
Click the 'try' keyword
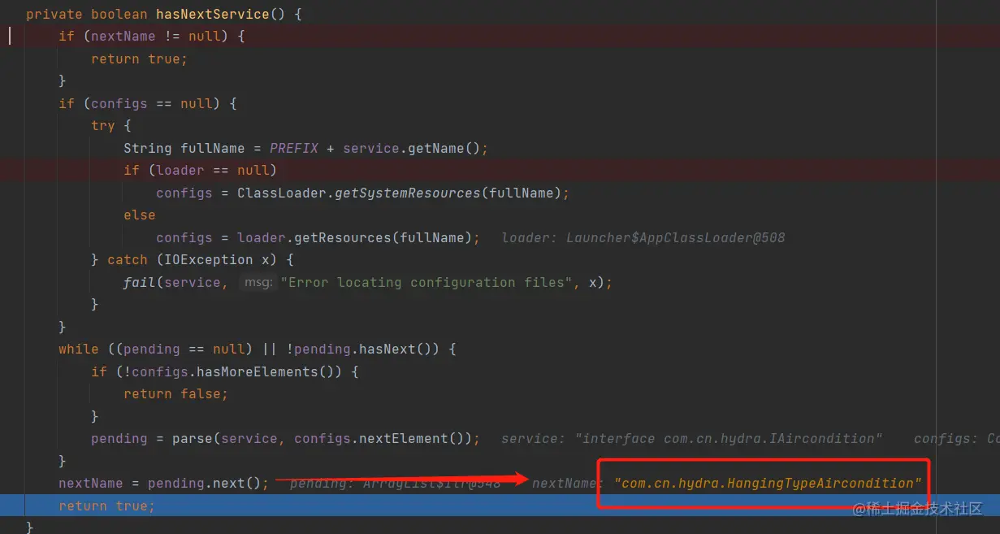tap(103, 125)
